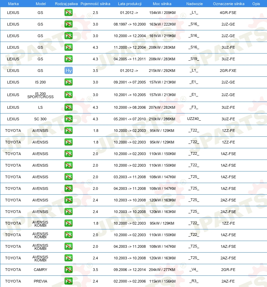Click the fuel icon in the Toyota Camry row
This screenshot has height=287, width=267.
[x=68, y=269]
